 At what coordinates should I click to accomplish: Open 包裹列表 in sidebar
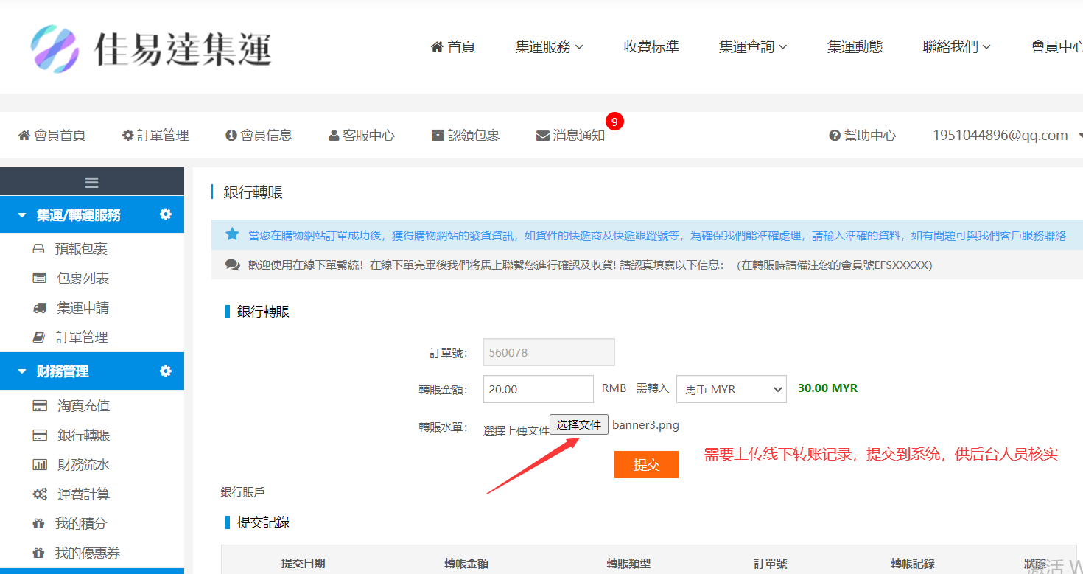pyautogui.click(x=83, y=279)
